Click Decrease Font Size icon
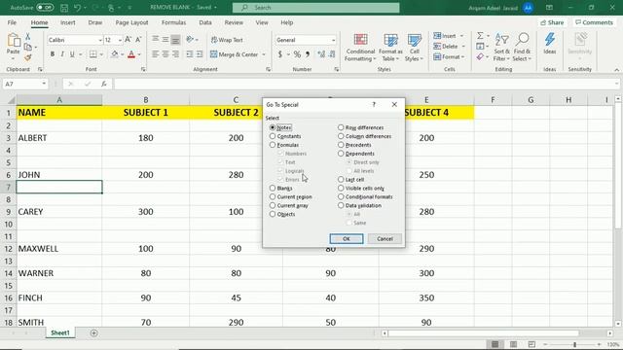The width and height of the screenshot is (623, 350). (x=138, y=40)
